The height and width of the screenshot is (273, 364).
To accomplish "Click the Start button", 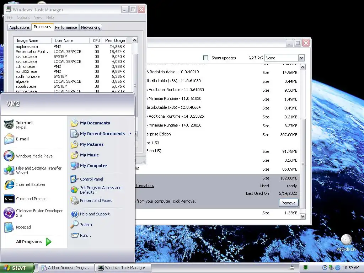I will point(17,268).
